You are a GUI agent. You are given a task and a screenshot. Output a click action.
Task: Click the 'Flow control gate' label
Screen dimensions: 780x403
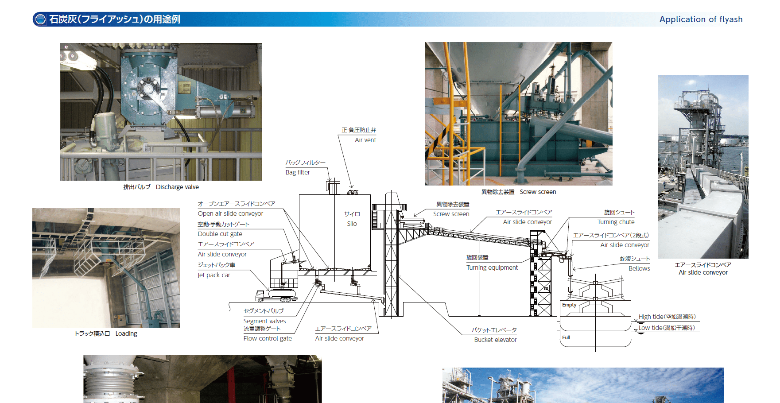(x=268, y=338)
